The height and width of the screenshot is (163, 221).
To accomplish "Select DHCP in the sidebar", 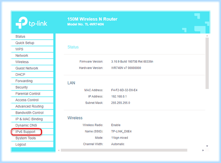I will [x=20, y=74].
